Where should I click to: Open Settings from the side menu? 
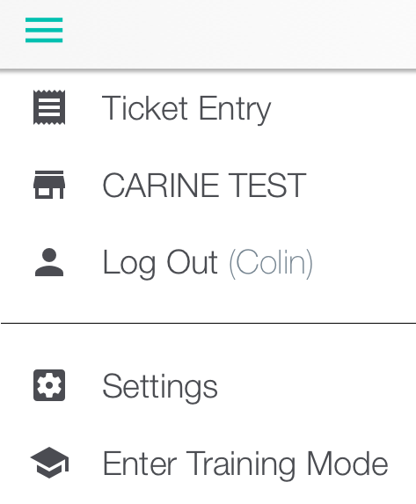coord(208,385)
